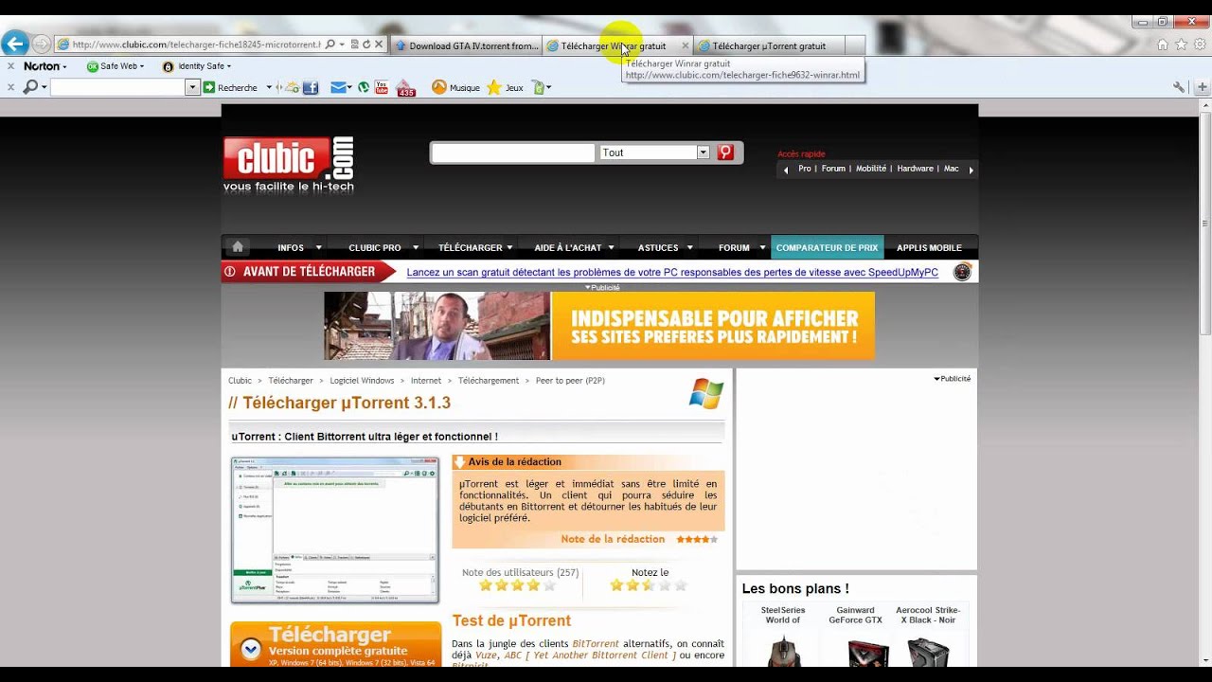Close the search toolbar with its X
1212x682 pixels.
(10, 87)
